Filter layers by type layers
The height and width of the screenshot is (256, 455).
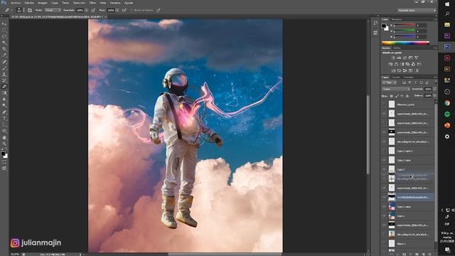click(x=415, y=82)
